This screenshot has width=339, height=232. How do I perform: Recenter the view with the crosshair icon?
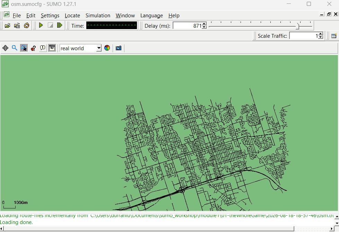pos(6,48)
